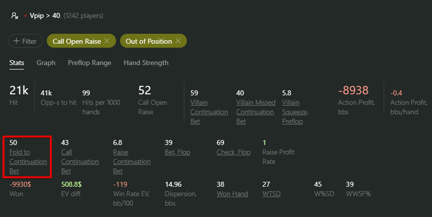
Task: Remove the Out of Position filter chip
Action: click(178, 41)
